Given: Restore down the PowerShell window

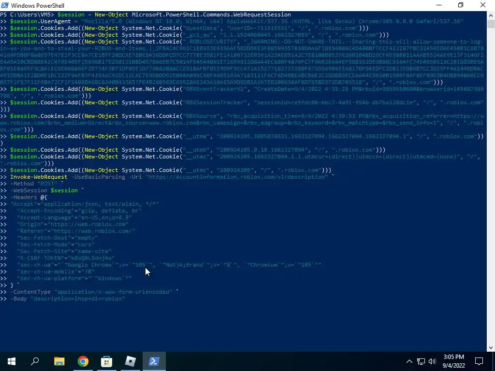Looking at the screenshot, I should click(x=461, y=5).
